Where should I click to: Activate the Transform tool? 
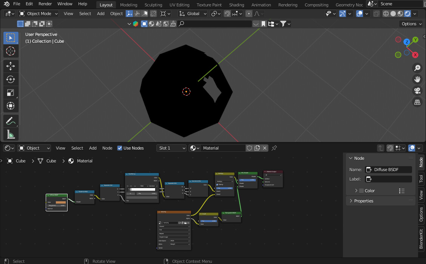[11, 106]
